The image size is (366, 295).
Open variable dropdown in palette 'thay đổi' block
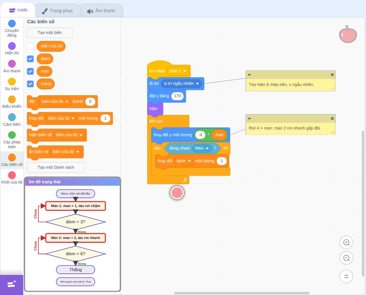tap(61, 118)
